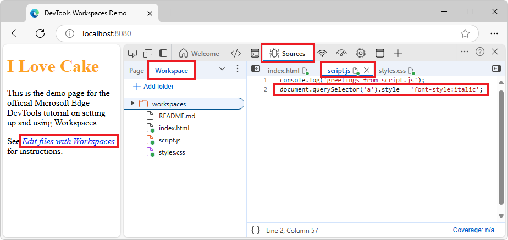
Task: Toggle the DevTools activity bar dock icon
Action: click(163, 53)
